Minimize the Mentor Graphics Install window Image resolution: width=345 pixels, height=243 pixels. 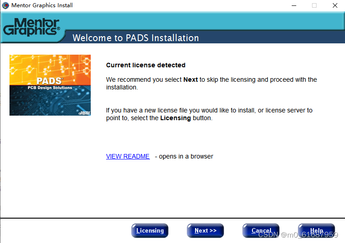tap(294, 5)
